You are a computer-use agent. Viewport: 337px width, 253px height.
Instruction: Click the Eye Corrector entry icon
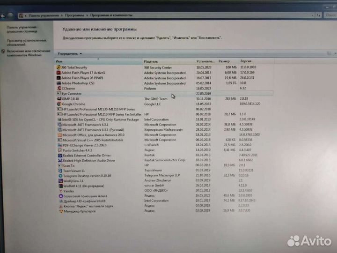point(59,94)
